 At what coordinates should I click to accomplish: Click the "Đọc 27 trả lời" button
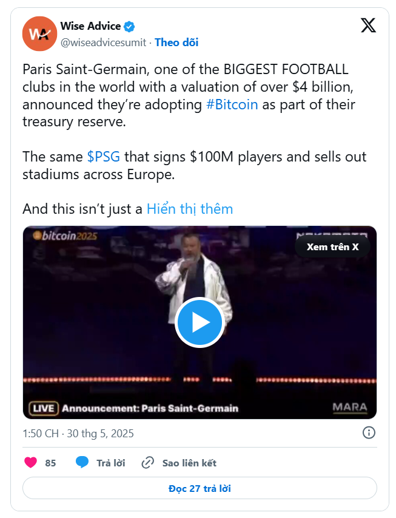[200, 488]
